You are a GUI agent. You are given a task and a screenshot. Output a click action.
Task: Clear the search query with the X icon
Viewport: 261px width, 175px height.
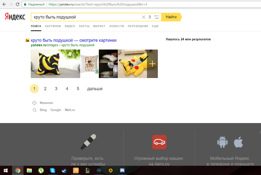[144, 17]
